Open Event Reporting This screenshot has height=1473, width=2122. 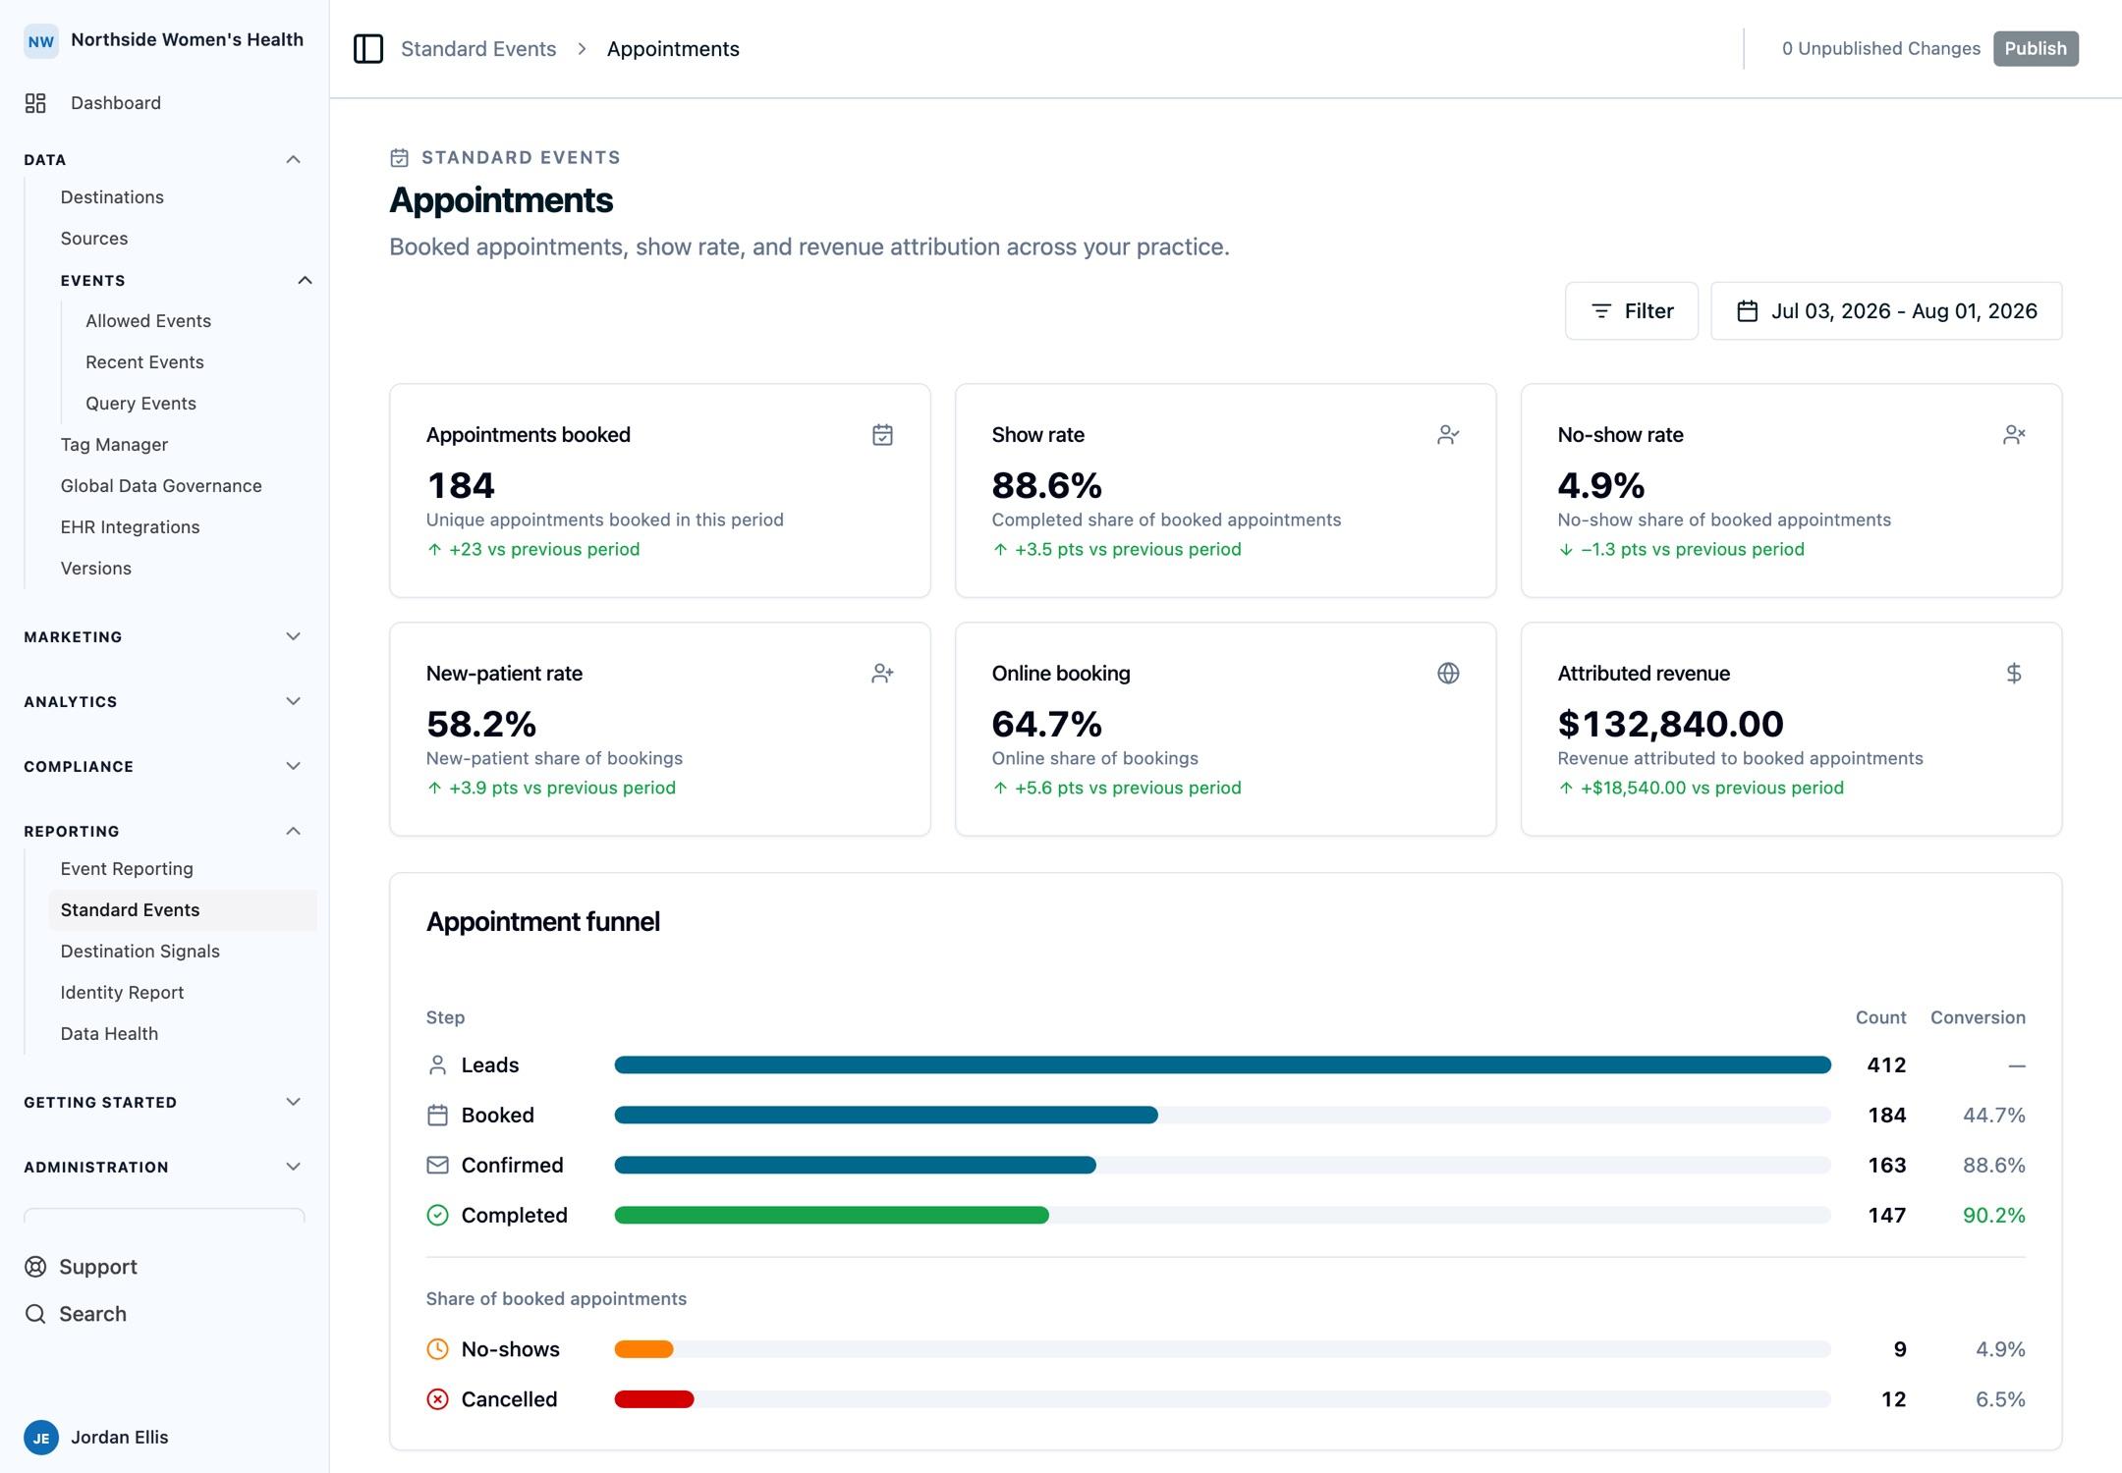click(x=127, y=869)
